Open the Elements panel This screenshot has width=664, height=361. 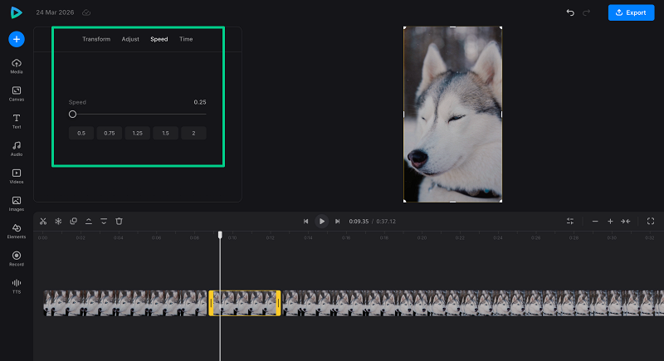pyautogui.click(x=17, y=232)
